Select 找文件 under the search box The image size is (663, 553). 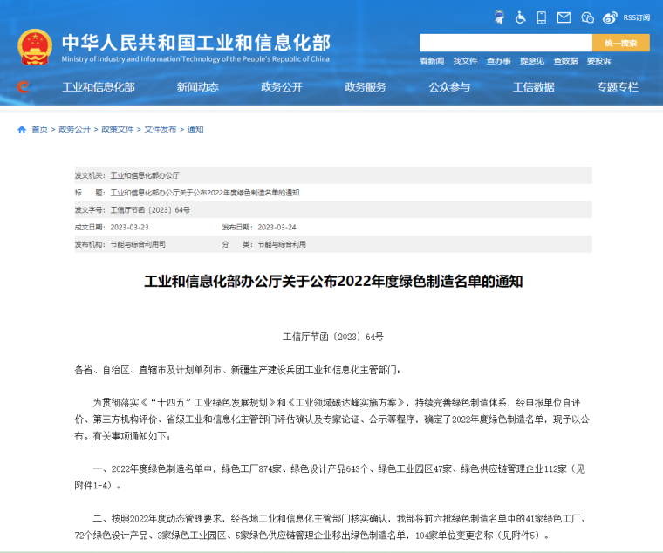(465, 61)
